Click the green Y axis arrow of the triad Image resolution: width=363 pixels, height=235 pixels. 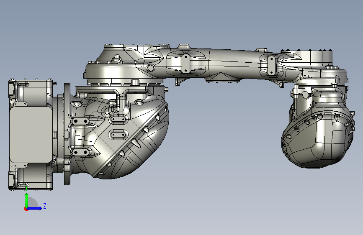click(x=27, y=200)
